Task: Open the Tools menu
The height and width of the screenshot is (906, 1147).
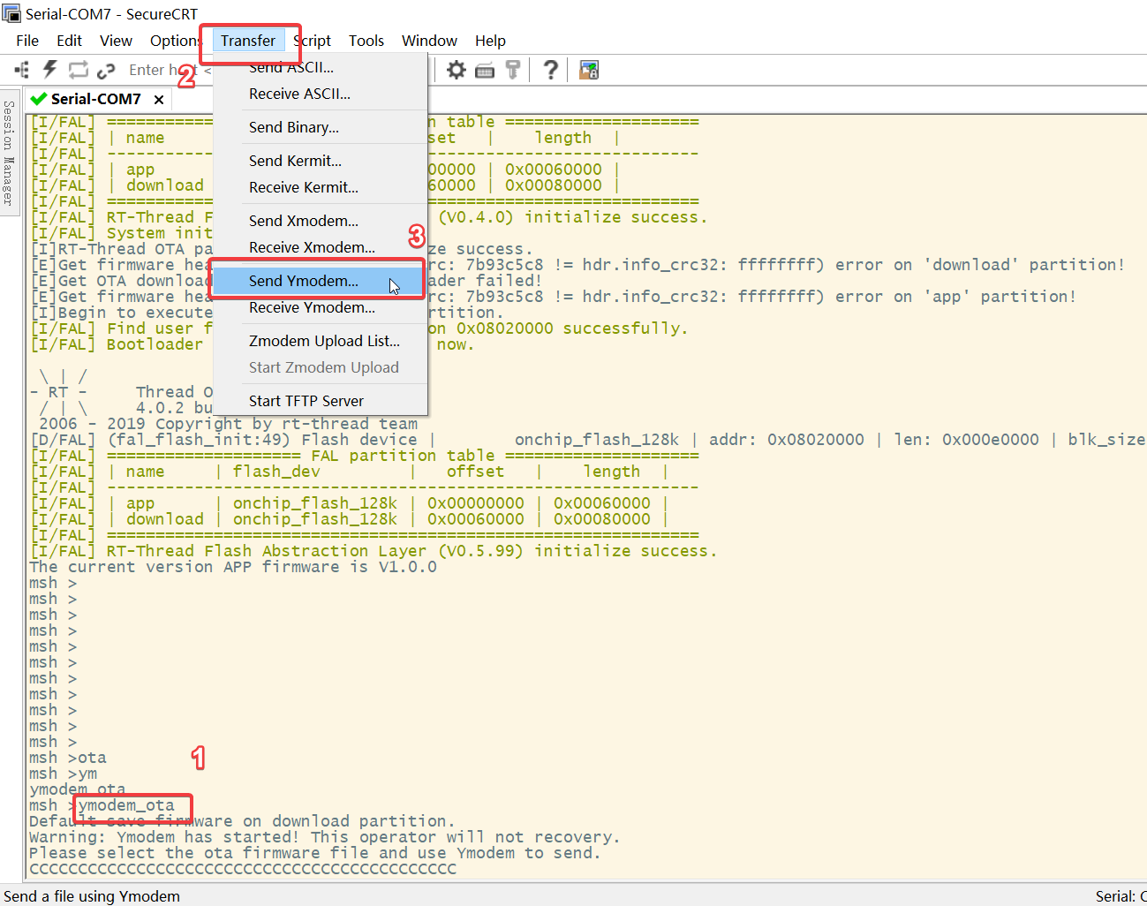Action: tap(366, 41)
